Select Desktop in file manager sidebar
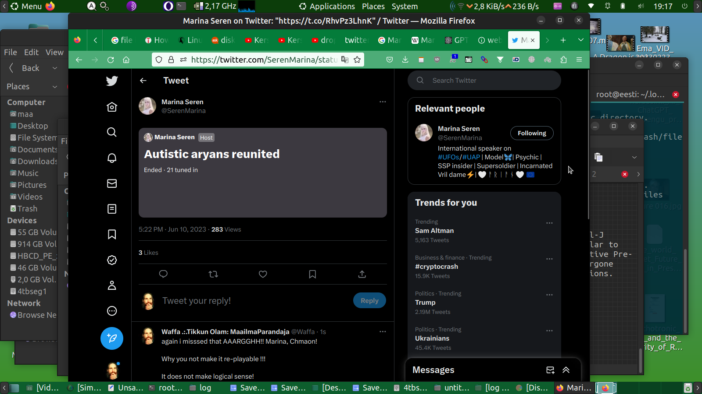This screenshot has width=702, height=394. (x=32, y=126)
